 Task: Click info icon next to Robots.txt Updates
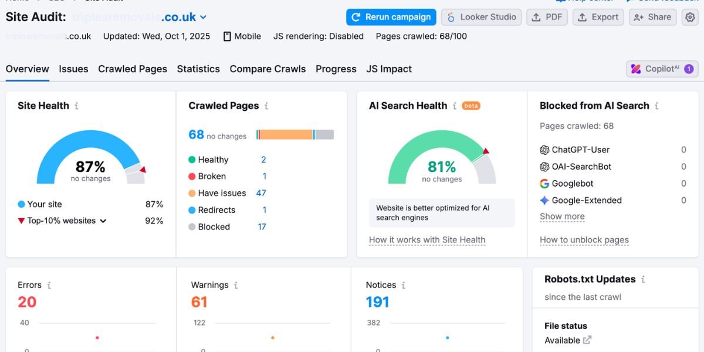pos(643,280)
